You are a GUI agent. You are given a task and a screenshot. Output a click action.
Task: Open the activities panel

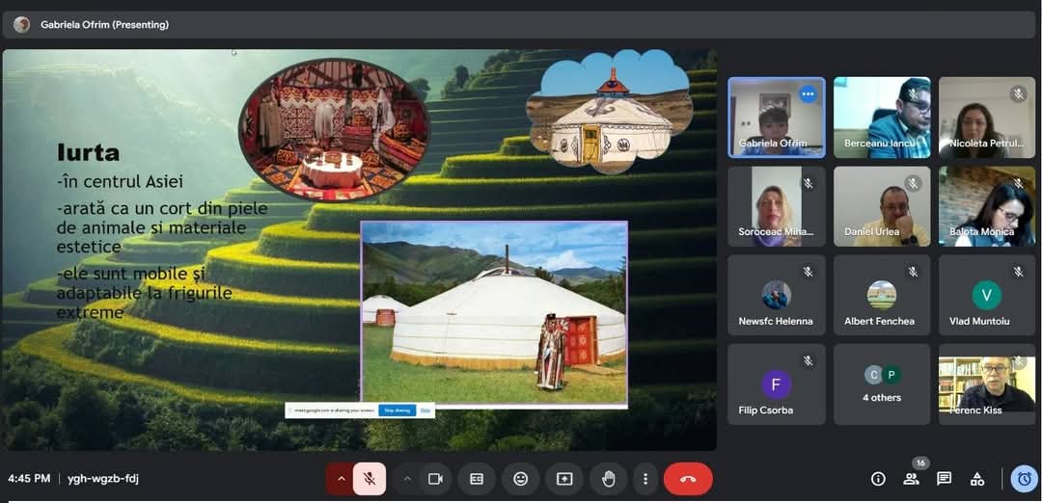(x=977, y=479)
